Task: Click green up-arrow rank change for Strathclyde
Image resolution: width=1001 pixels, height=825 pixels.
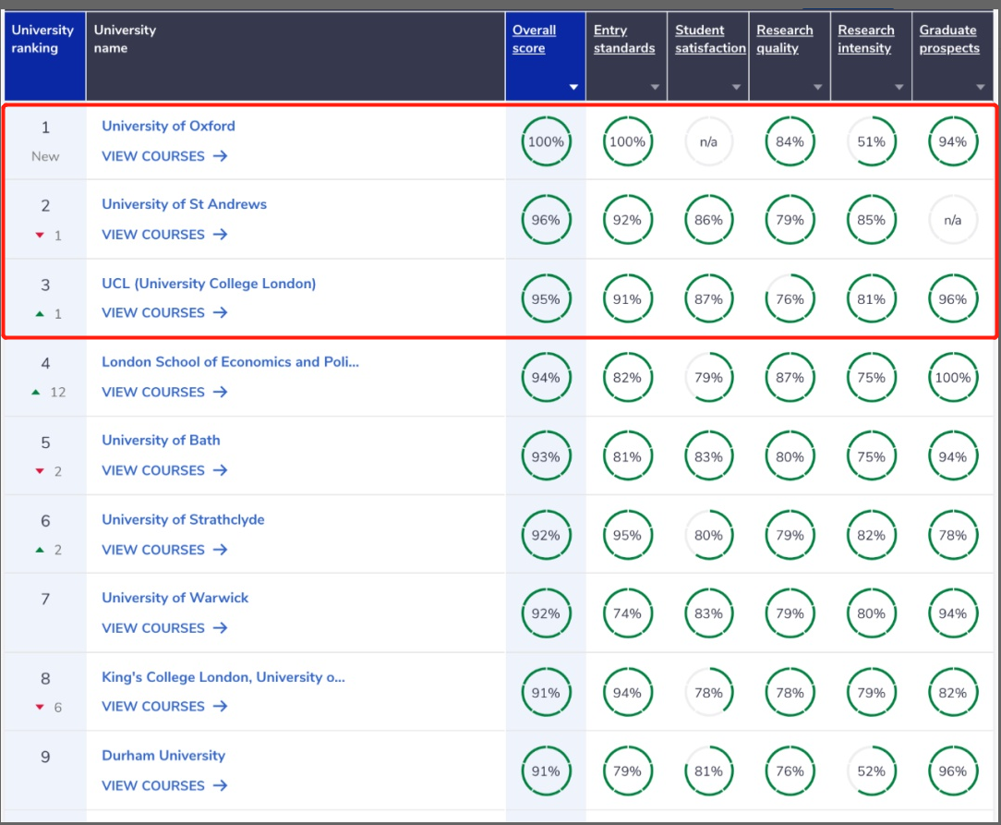Action: pos(40,550)
